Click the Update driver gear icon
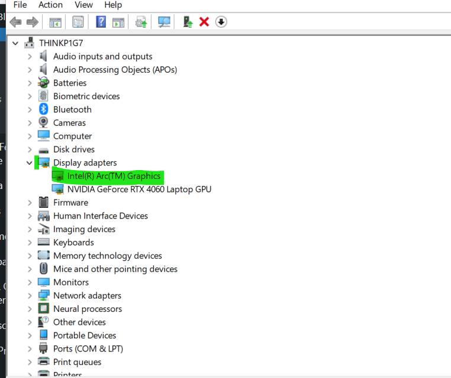 coord(141,22)
